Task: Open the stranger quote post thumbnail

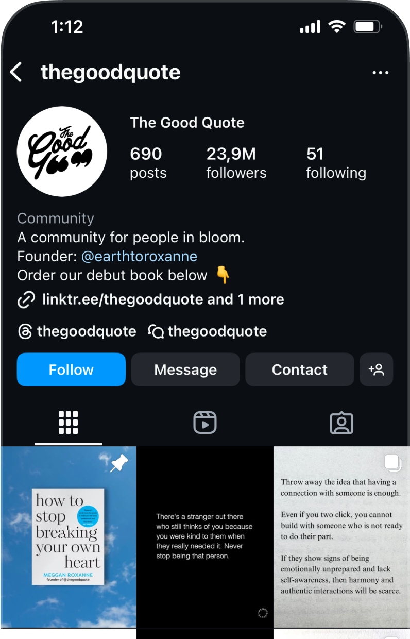Action: (205, 537)
